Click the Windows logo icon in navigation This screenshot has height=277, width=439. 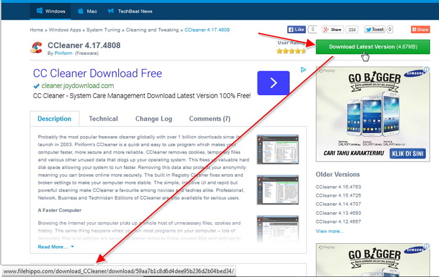coord(39,11)
